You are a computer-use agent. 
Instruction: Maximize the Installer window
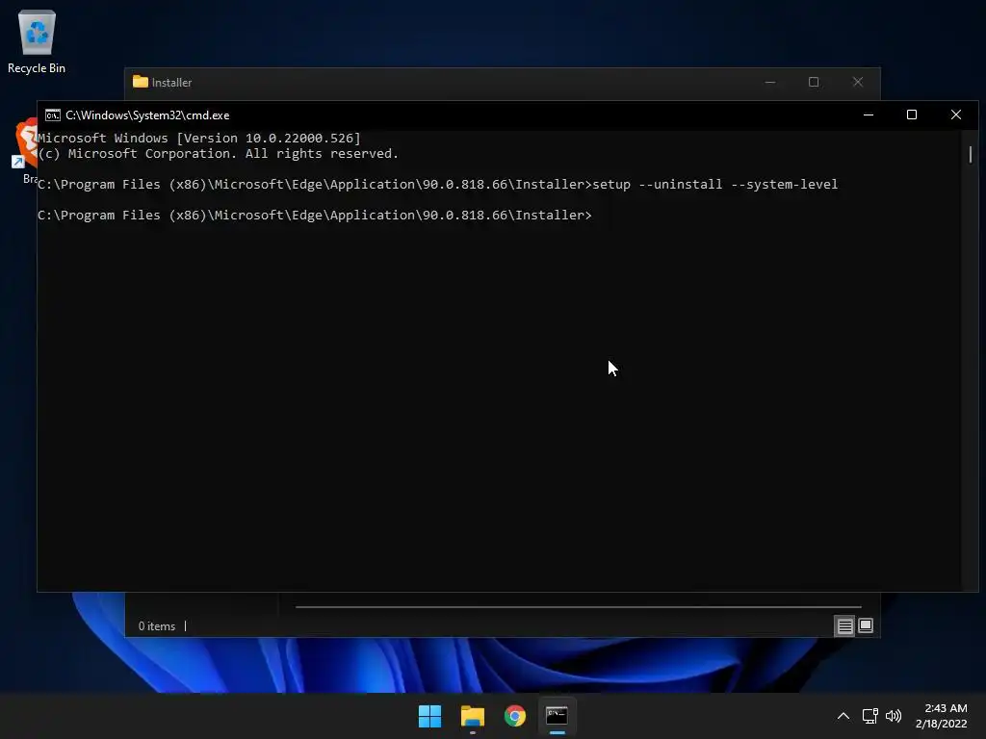tap(814, 83)
